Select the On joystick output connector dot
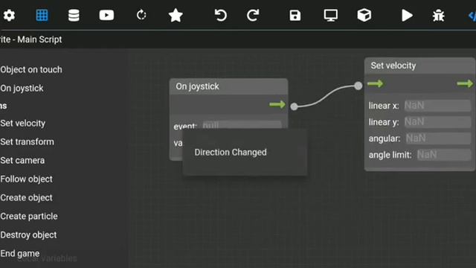This screenshot has height=268, width=476. click(x=294, y=106)
